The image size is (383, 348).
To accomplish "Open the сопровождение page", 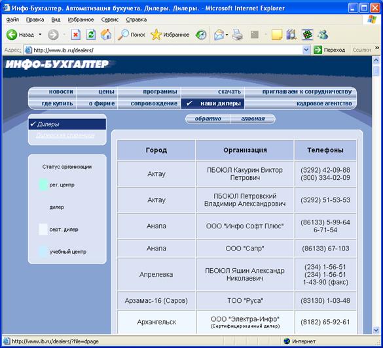I will (x=154, y=103).
